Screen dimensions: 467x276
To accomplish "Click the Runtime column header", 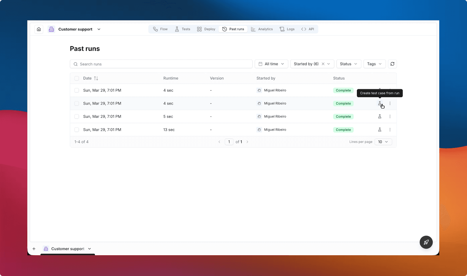I will pos(171,78).
